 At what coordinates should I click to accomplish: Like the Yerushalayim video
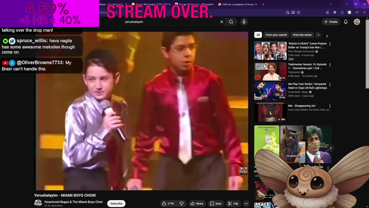coord(168,204)
